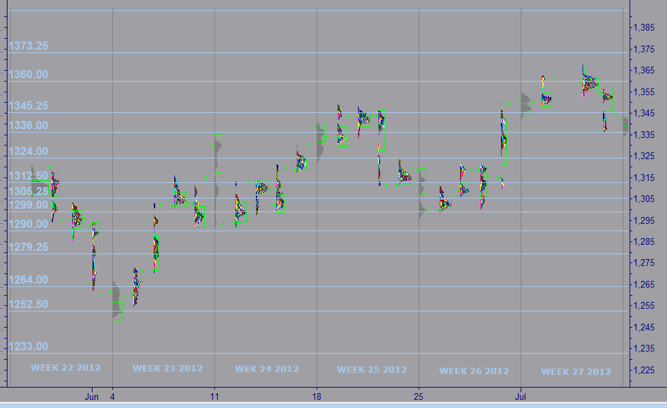This screenshot has height=408, width=667.
Task: Click date 11 on the time axis
Action: 214,395
